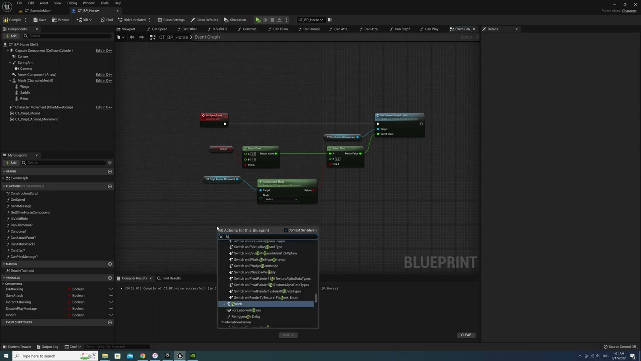This screenshot has width=641, height=361.
Task: Click CLEAR in Compiler Results
Action: (466, 335)
